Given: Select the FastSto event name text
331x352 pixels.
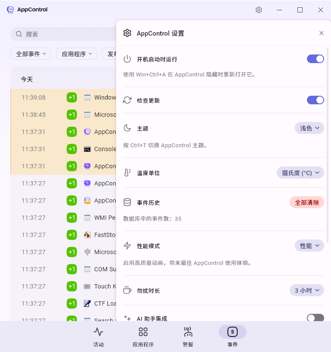Looking at the screenshot, I should pos(105,235).
